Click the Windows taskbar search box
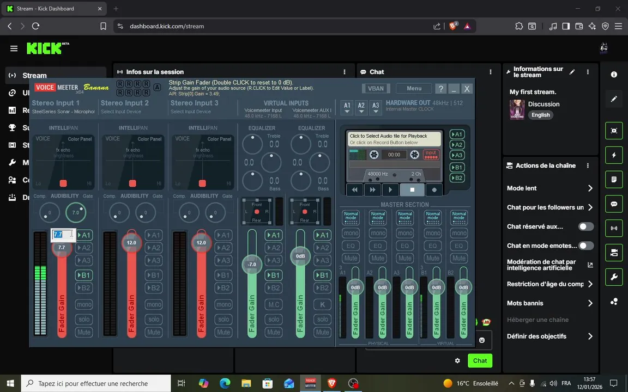628x392 pixels. (x=96, y=383)
